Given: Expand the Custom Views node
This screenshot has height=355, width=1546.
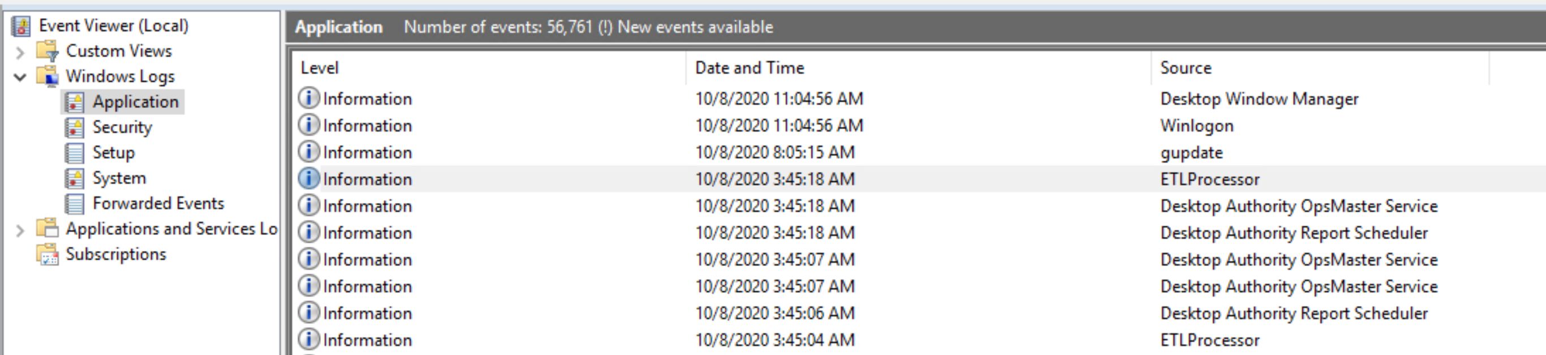Looking at the screenshot, I should click(x=20, y=52).
